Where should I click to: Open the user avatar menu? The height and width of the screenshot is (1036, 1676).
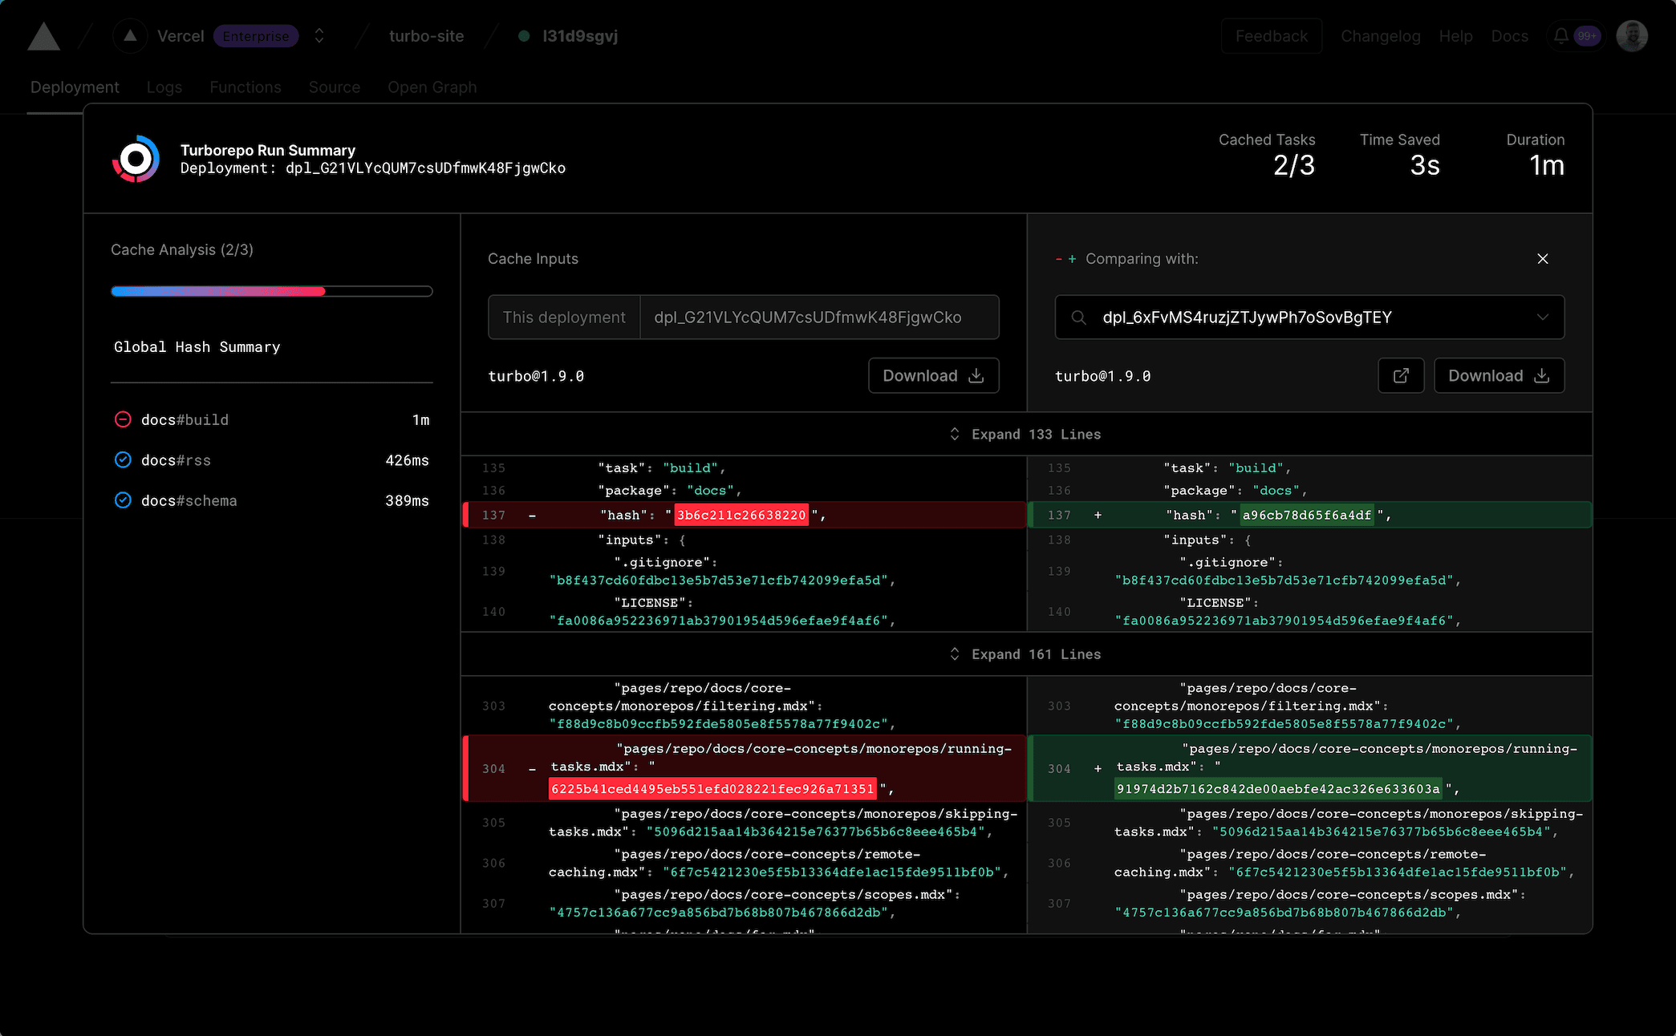pyautogui.click(x=1631, y=36)
